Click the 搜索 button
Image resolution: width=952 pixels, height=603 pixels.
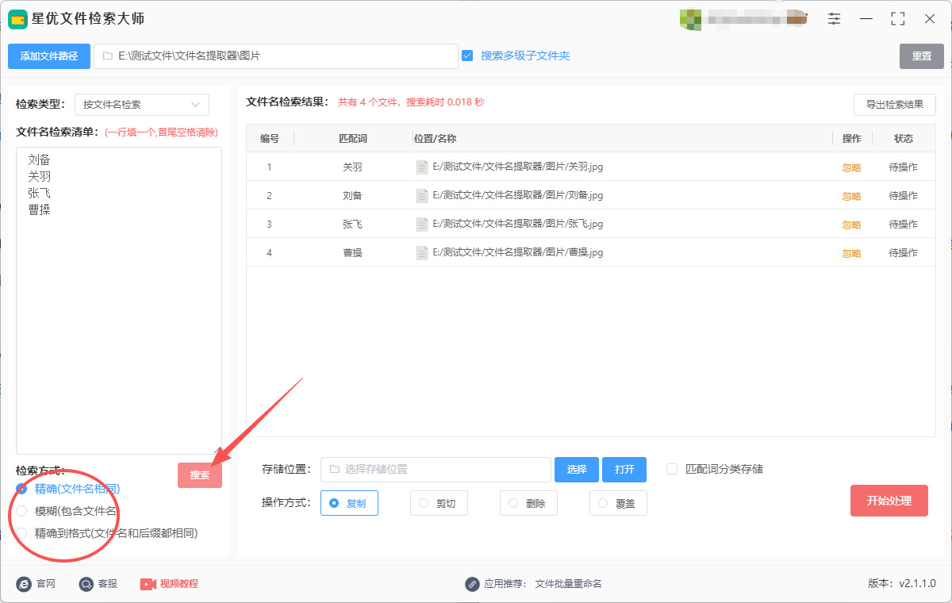coord(200,475)
